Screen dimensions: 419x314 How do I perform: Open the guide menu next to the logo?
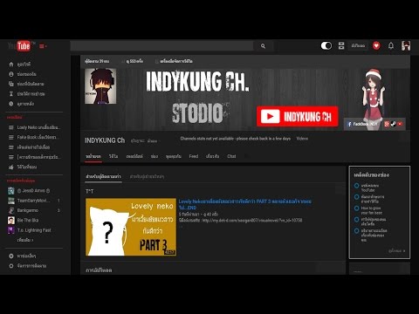(x=43, y=46)
